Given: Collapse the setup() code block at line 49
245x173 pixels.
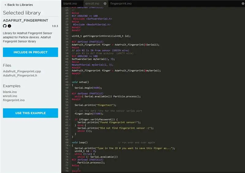Looking at the screenshot, I should click(70, 85).
